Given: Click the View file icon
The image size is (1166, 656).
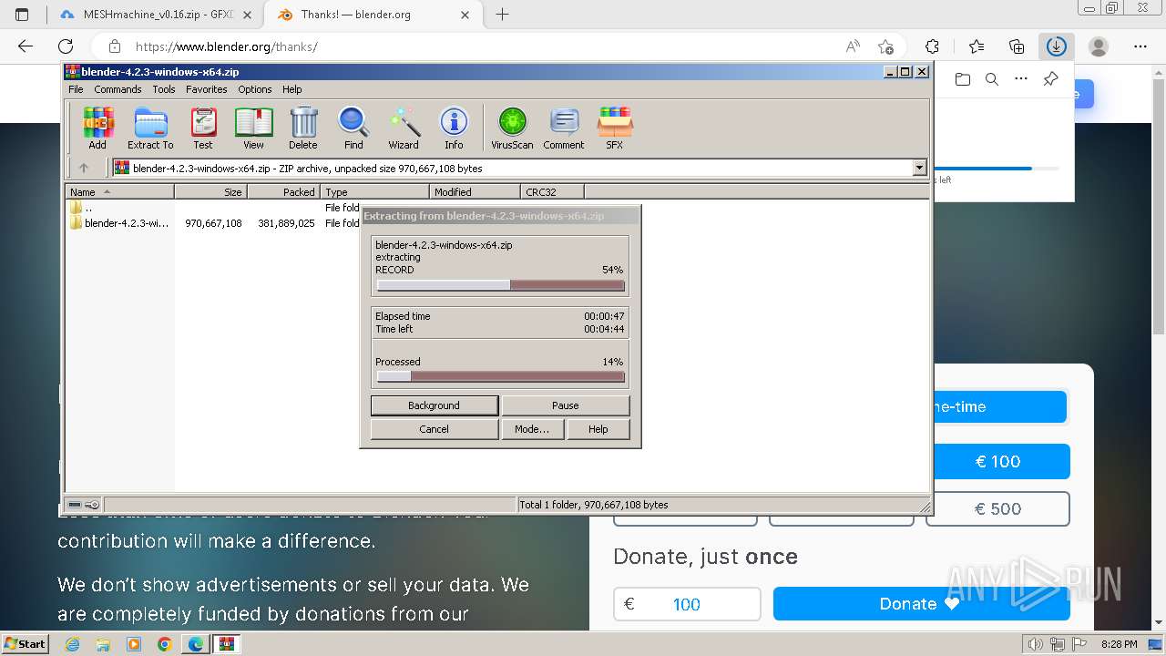Looking at the screenshot, I should 253,128.
